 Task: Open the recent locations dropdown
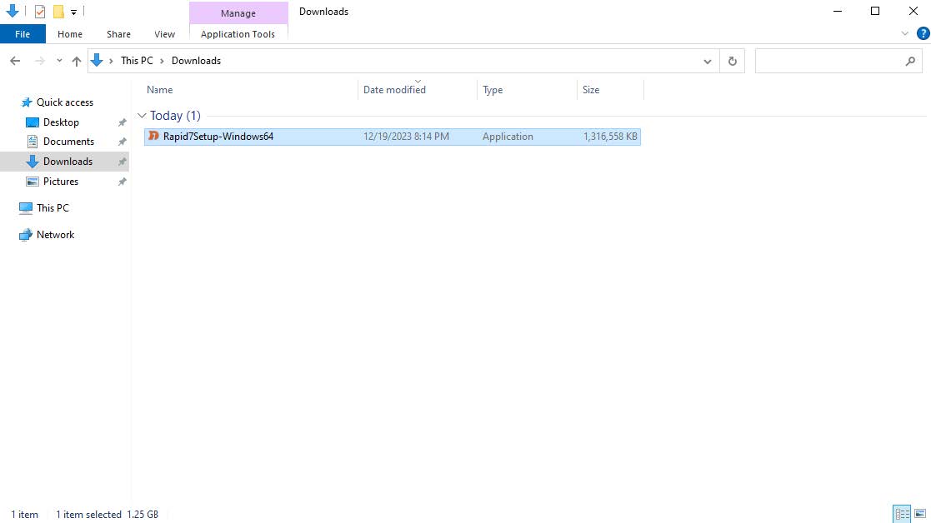point(59,61)
